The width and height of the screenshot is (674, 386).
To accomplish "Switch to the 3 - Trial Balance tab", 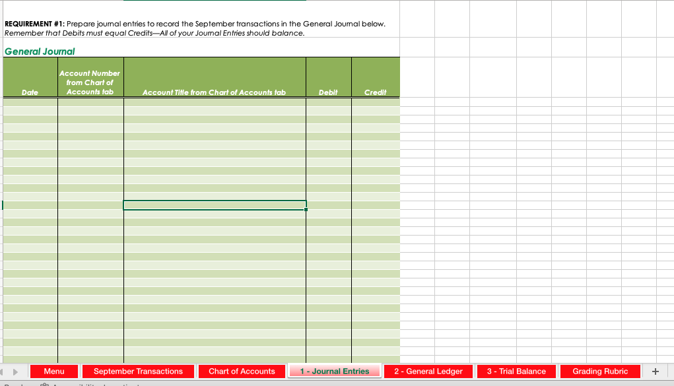I will coord(516,371).
